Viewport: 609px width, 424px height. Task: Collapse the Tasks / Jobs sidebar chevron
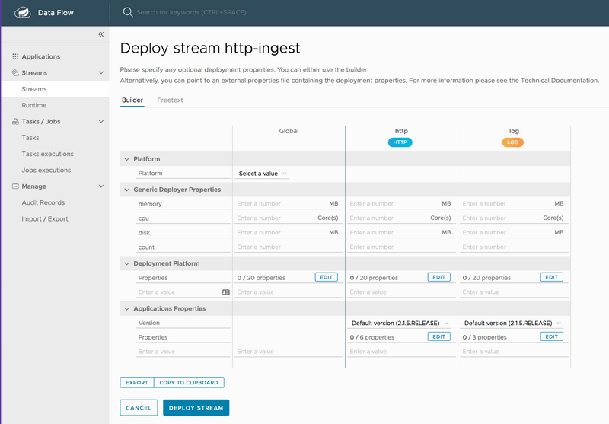coord(101,122)
